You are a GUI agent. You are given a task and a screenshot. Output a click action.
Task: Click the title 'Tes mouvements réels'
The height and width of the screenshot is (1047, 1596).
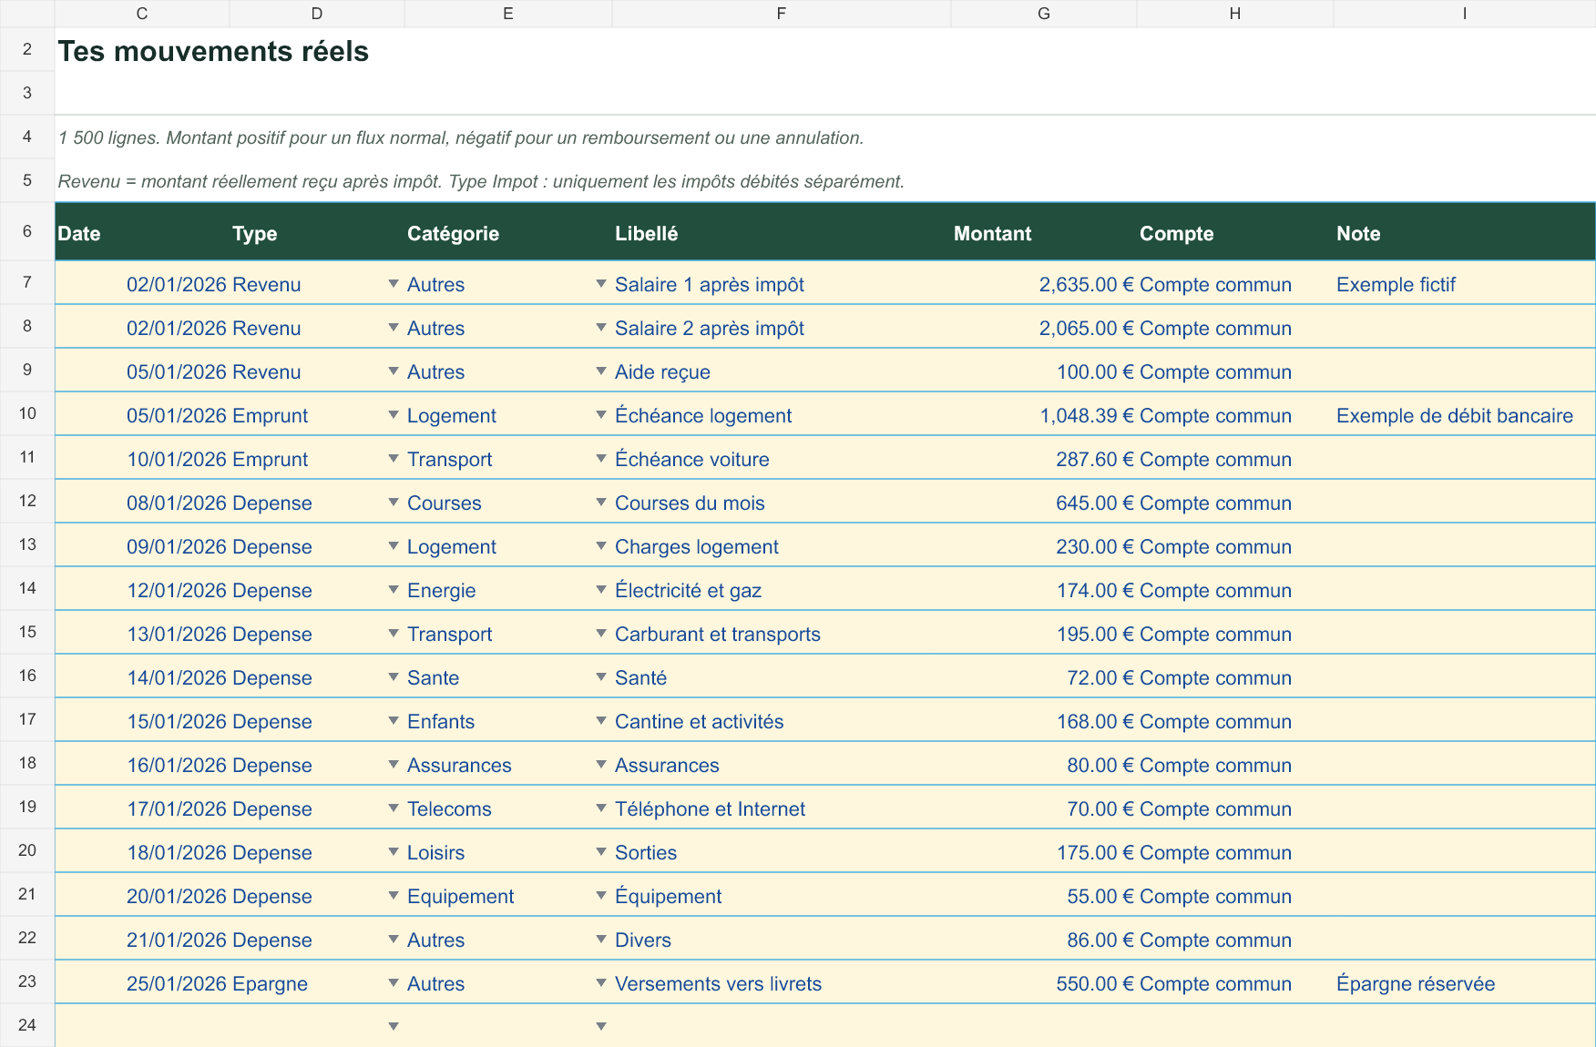pyautogui.click(x=213, y=52)
